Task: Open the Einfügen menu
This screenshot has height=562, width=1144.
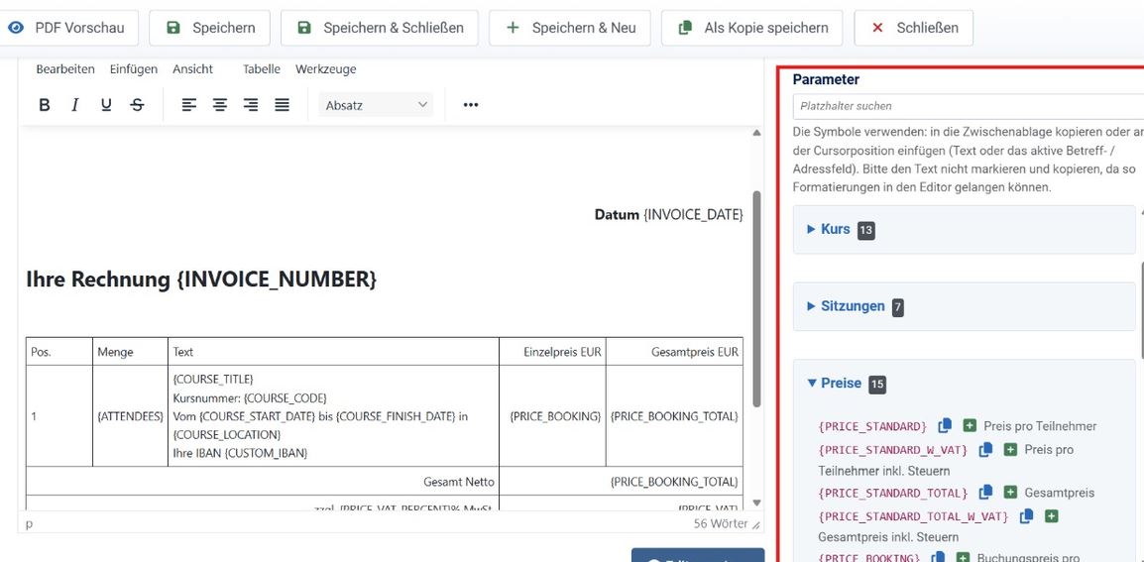Action: pos(134,69)
